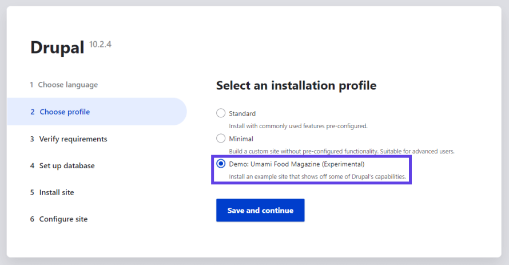
Task: Click the 'Install with commonly used features' description
Action: (x=298, y=126)
